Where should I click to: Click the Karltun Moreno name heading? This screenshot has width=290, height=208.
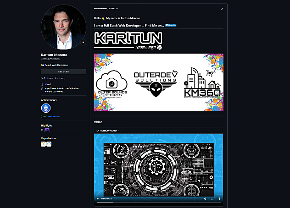point(54,55)
